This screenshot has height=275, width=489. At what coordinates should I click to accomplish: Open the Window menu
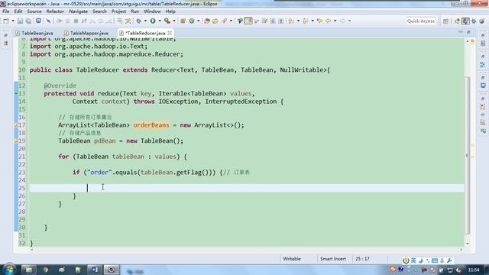[152, 11]
